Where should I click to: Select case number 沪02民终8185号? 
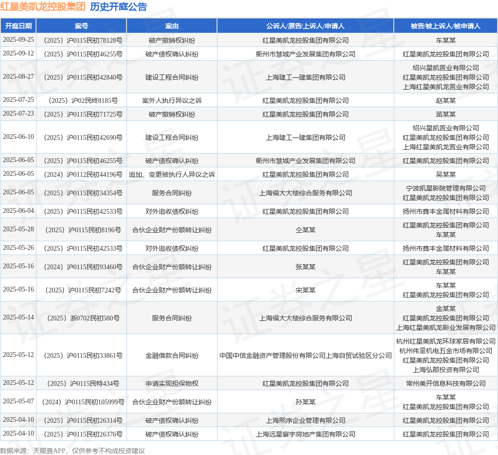point(83,100)
